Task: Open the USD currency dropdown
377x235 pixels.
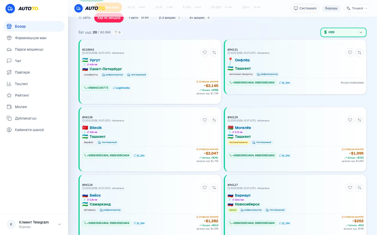Action: tap(343, 32)
